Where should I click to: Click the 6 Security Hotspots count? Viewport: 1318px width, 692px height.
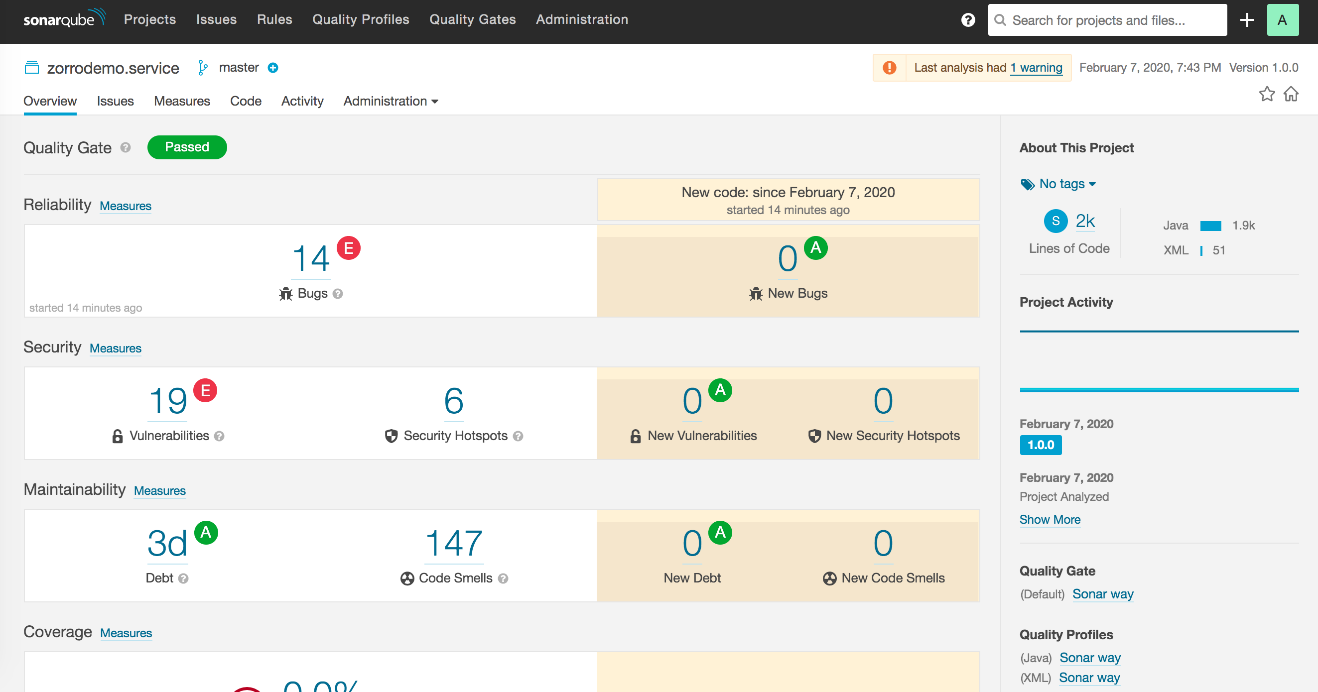(x=454, y=401)
